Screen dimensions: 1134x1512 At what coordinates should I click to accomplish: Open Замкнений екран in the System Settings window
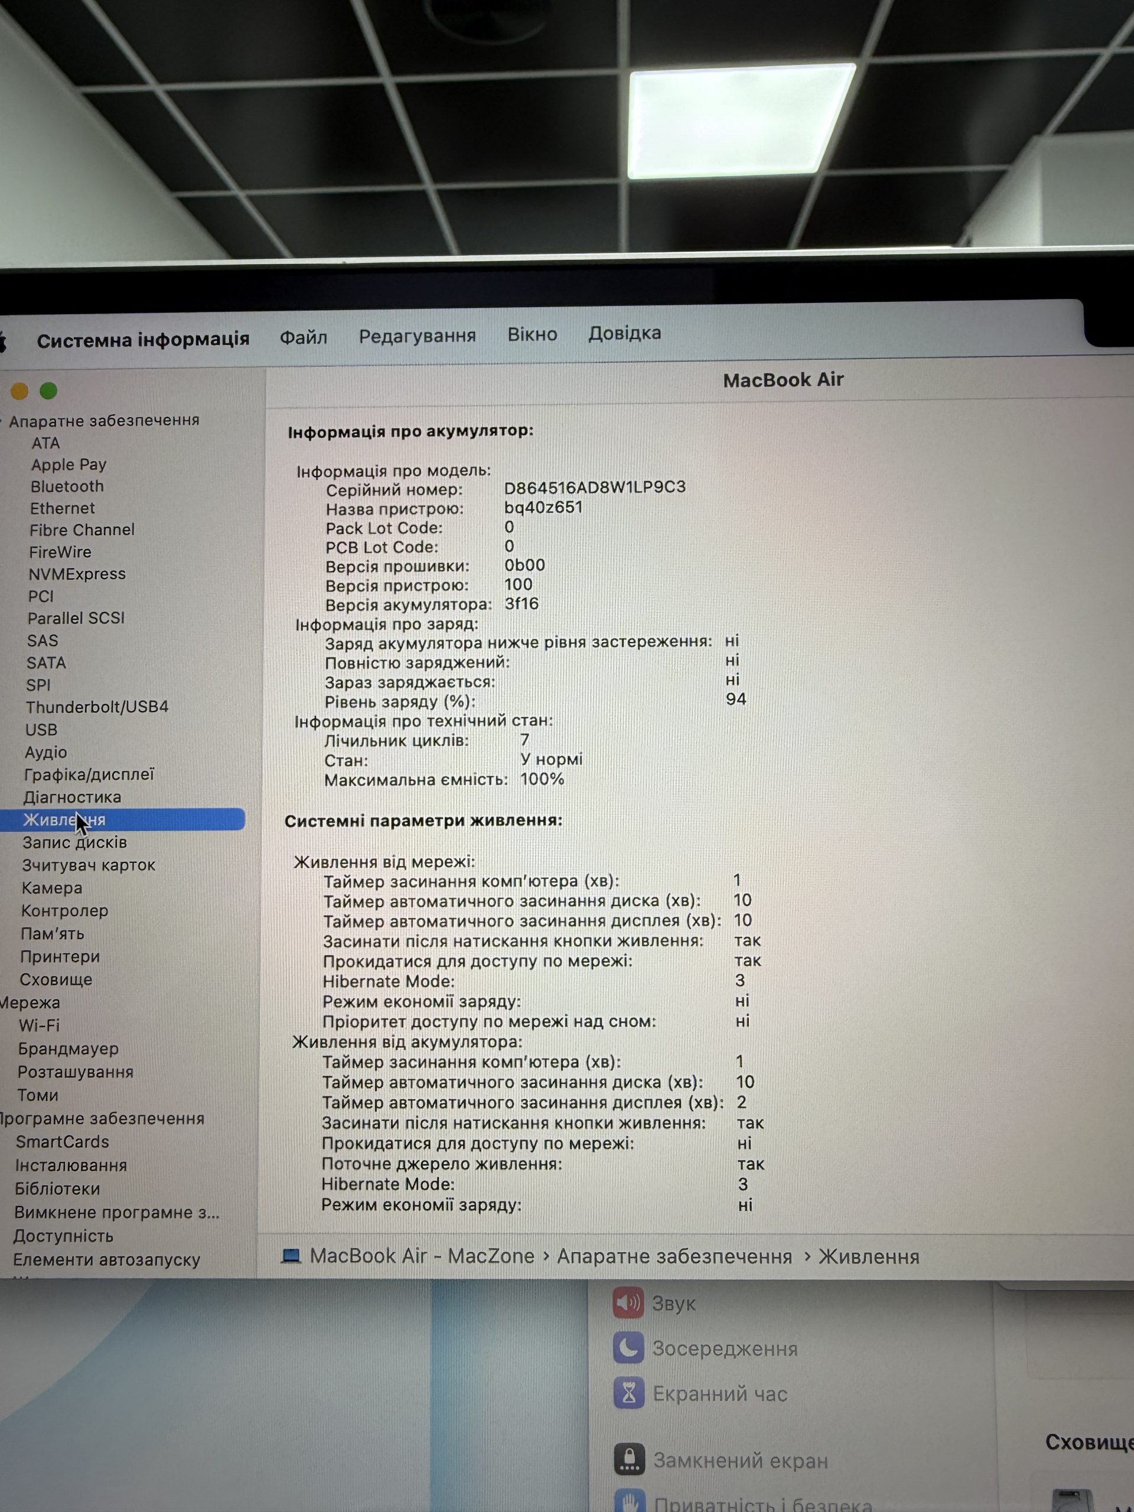point(721,1460)
